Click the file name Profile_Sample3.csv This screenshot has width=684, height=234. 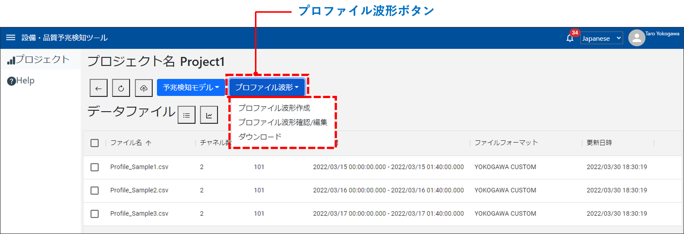click(x=139, y=213)
